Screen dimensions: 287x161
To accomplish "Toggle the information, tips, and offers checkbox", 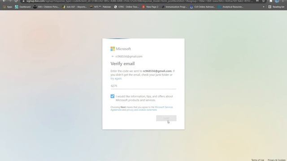I will (x=113, y=96).
